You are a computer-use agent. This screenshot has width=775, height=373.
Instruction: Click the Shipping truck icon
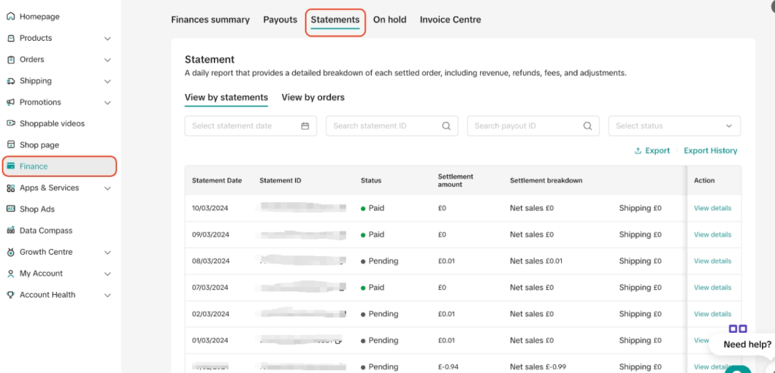coord(11,81)
